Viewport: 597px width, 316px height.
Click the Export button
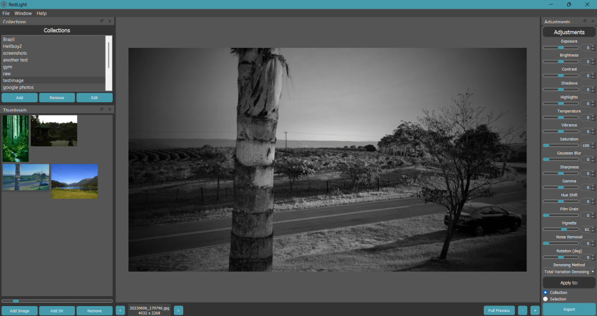(x=569, y=309)
